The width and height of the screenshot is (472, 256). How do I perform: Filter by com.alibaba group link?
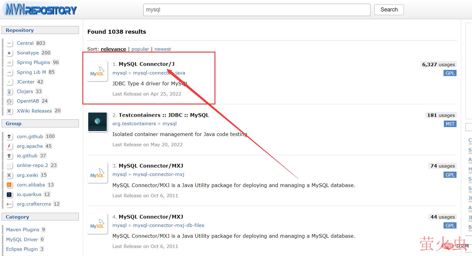pos(31,185)
